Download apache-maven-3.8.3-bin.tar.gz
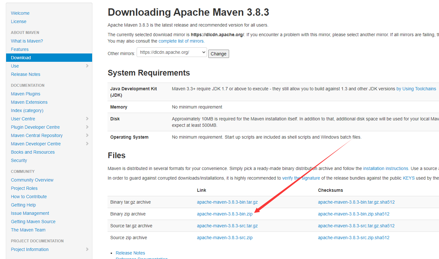Viewport: 439px width, 259px height. tap(227, 202)
